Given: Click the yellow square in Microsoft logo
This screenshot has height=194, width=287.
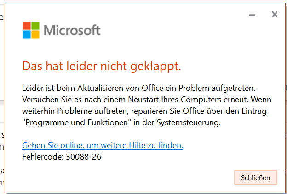Looking at the screenshot, I should [x=35, y=34].
